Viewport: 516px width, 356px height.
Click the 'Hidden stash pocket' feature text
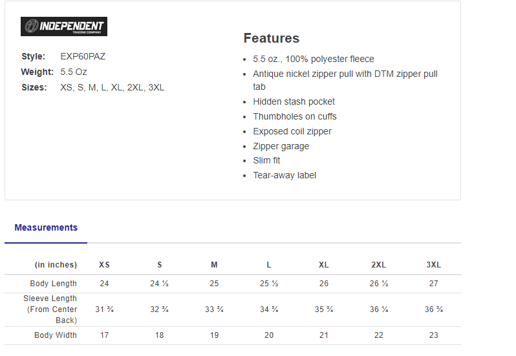(x=294, y=101)
